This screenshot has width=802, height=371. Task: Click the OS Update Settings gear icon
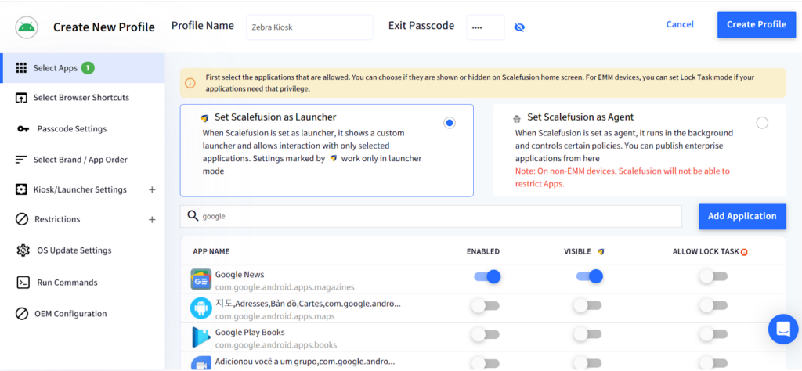tap(23, 250)
